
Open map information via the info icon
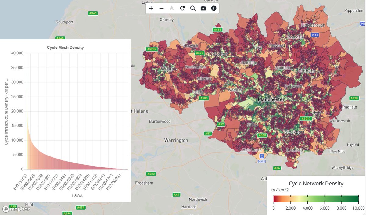click(x=213, y=8)
